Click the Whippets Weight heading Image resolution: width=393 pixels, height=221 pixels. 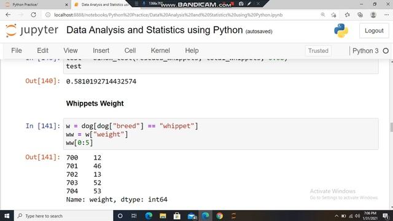coord(95,104)
